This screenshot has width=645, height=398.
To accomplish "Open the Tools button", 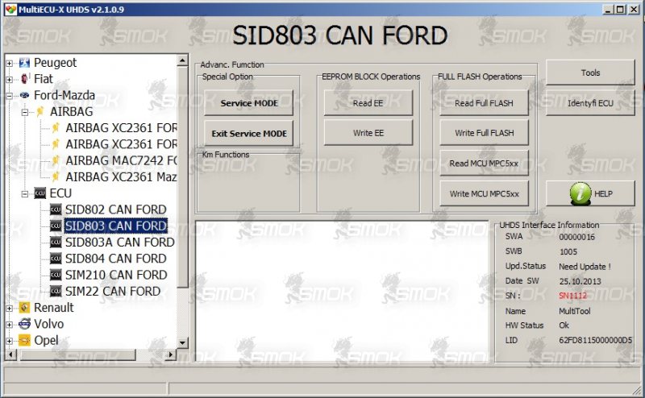I will [590, 73].
